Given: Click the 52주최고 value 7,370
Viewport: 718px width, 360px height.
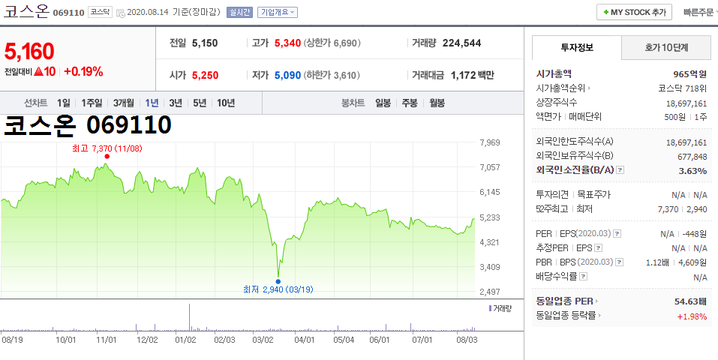Looking at the screenshot, I should pyautogui.click(x=668, y=209).
